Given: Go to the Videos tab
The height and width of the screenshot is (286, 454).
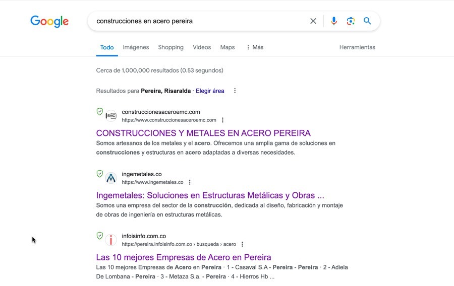Looking at the screenshot, I should (202, 47).
